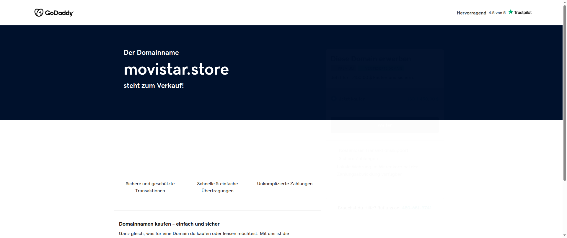Viewport: 567px width, 238px height.
Task: Click the green Trustpilot star icon
Action: point(511,12)
